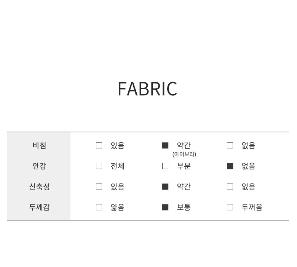Click the 안감 row header

pos(39,166)
